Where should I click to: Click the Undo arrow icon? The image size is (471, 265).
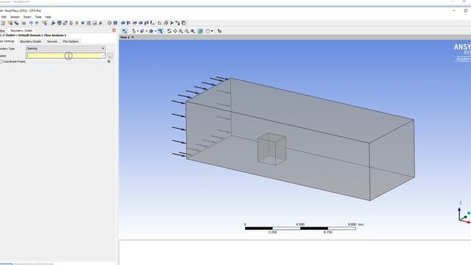(x=31, y=23)
